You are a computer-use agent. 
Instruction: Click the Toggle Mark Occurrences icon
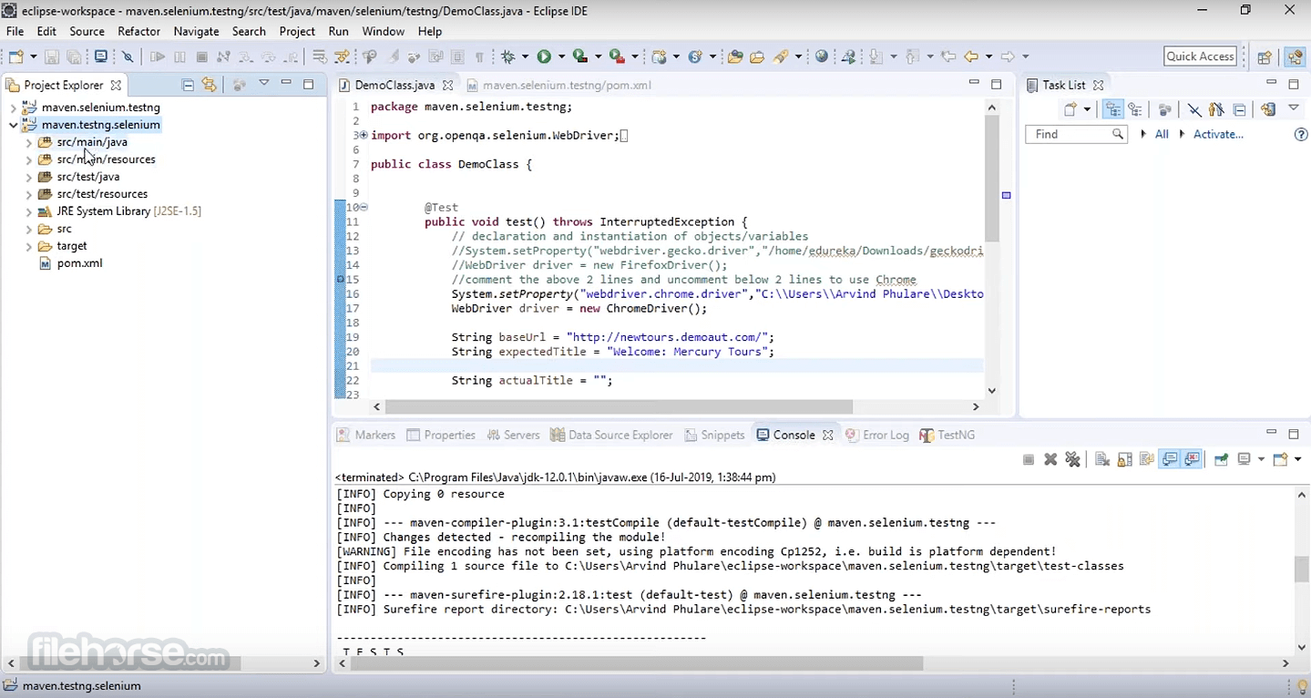(x=392, y=56)
